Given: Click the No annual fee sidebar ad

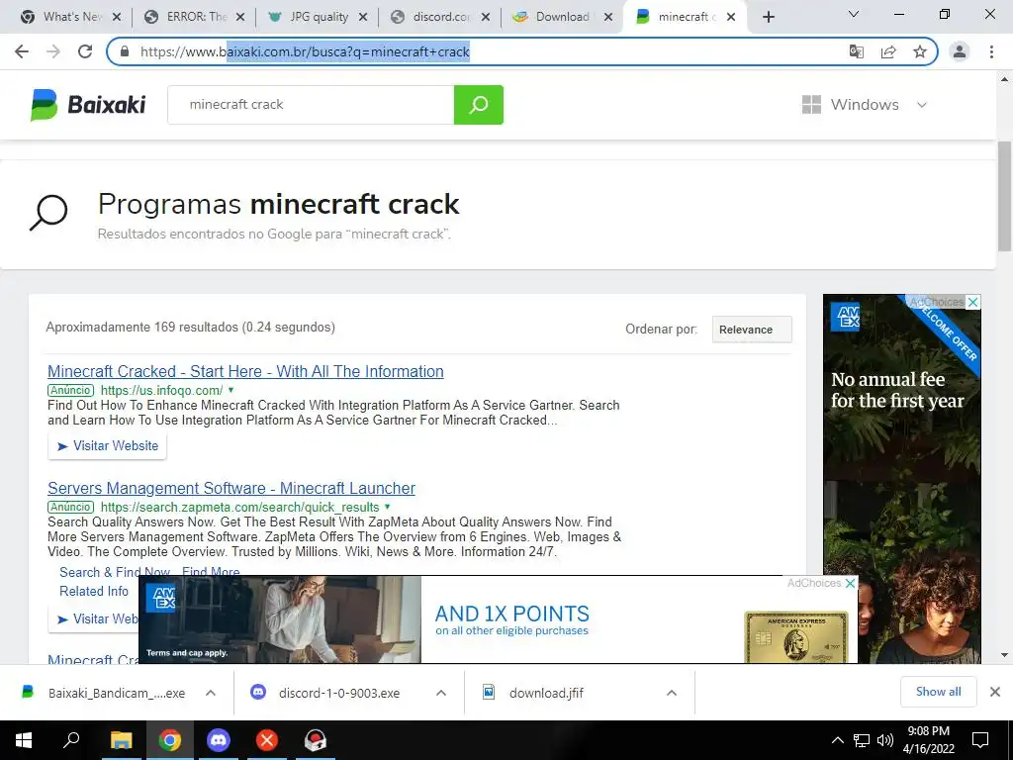Looking at the screenshot, I should click(x=902, y=478).
